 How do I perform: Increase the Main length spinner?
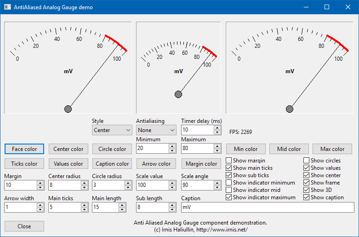tap(122, 205)
